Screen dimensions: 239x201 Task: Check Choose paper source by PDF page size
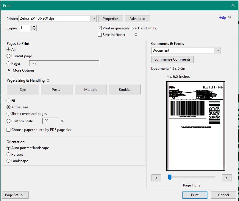[x=9, y=130]
